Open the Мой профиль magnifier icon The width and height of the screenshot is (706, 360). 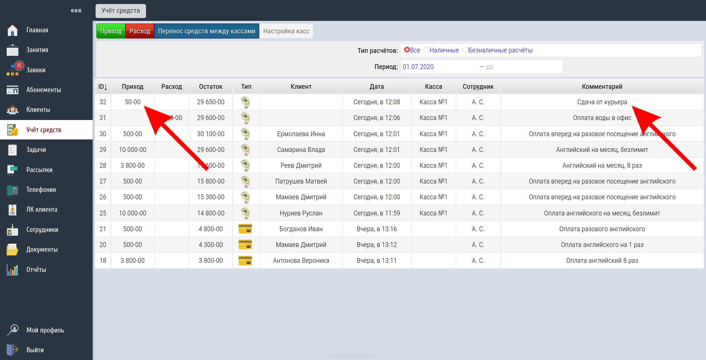(13, 330)
